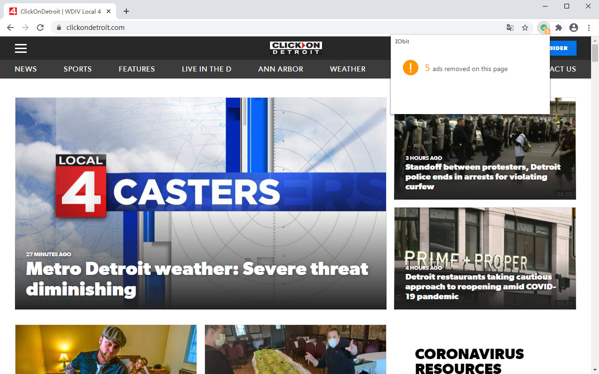The width and height of the screenshot is (599, 374).
Task: Open the FEATURES menu
Action: click(x=137, y=69)
